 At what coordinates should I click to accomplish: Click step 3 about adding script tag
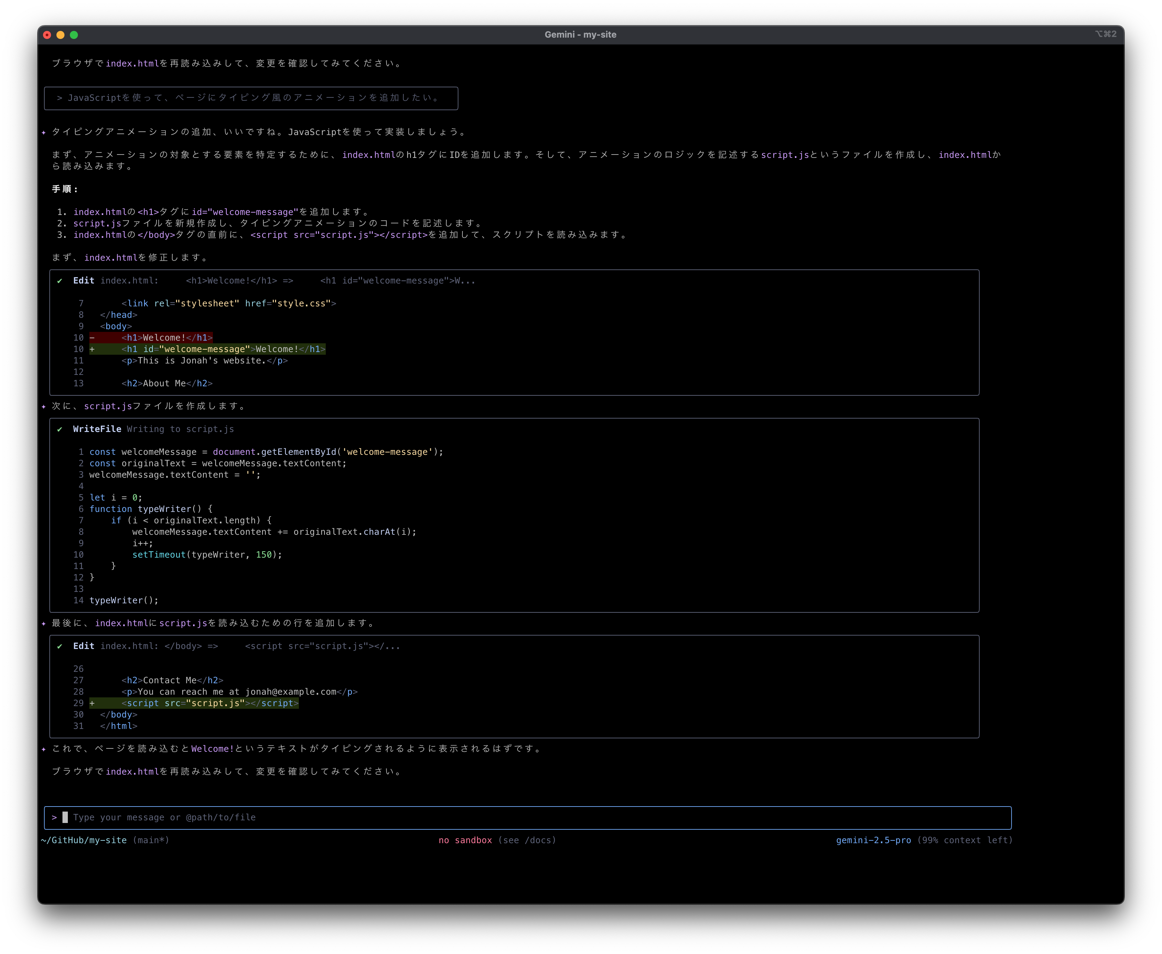pos(343,235)
